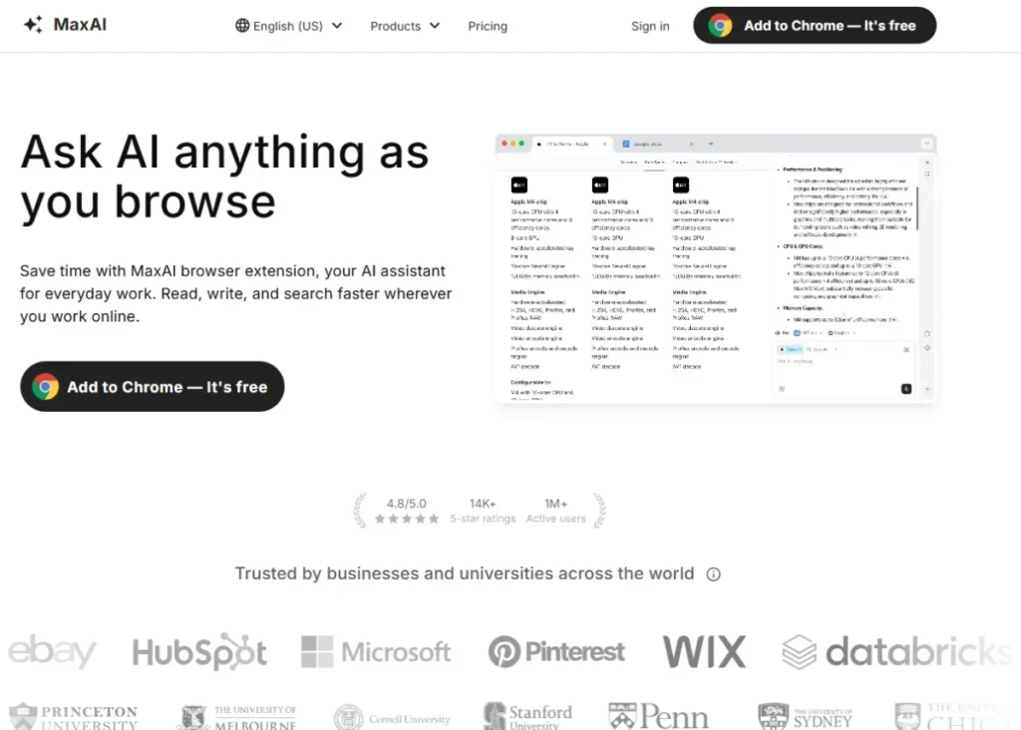Click Chrome icon in hero button

(x=46, y=386)
